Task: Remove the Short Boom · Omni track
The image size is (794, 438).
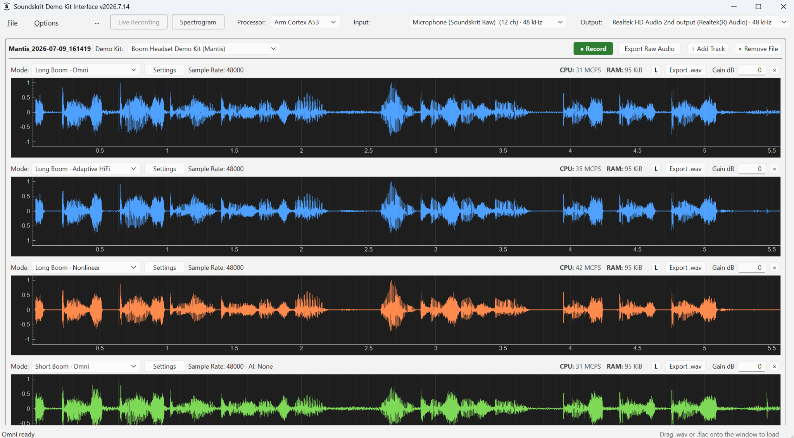Action: click(x=774, y=367)
